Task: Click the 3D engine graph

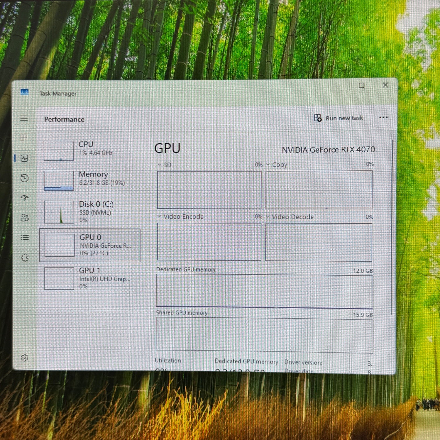Action: point(209,190)
